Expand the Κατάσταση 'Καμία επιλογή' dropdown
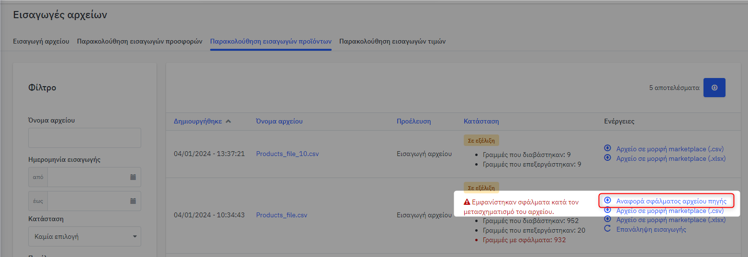Viewport: 748px width, 257px height. coord(85,236)
